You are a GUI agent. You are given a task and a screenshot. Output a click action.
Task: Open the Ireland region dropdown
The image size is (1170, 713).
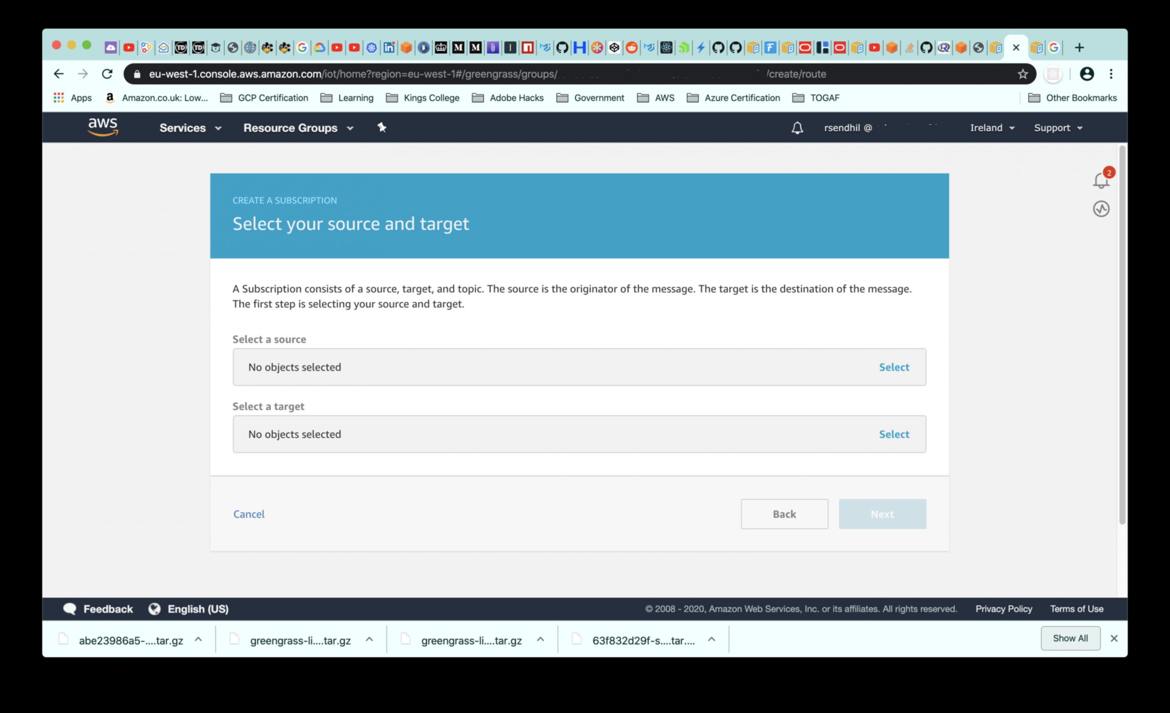(992, 128)
